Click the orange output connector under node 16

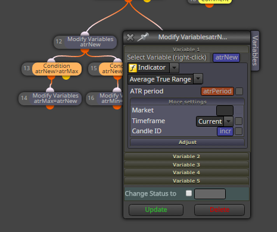coord(117,106)
